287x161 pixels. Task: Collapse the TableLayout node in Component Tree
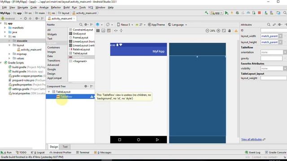pyautogui.click(x=49, y=92)
